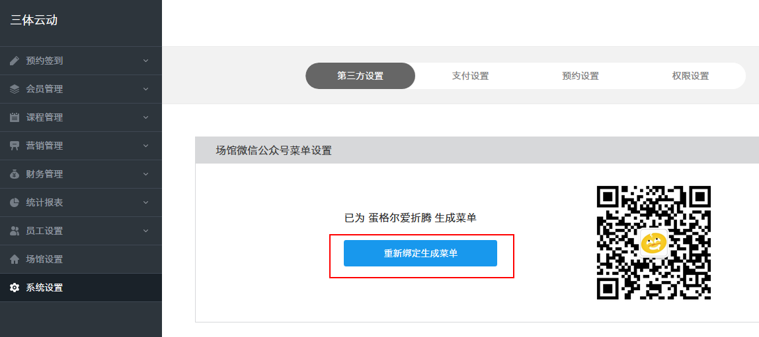Switch to the 支付设置 tab

[x=470, y=76]
